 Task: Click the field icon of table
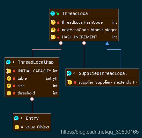9,78
